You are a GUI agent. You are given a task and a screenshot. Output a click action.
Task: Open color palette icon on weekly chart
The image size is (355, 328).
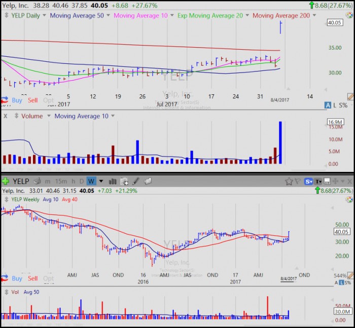(x=349, y=199)
